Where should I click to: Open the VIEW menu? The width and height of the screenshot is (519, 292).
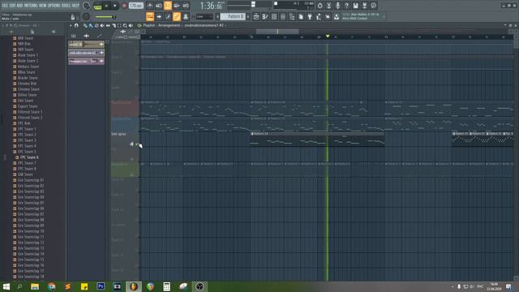coord(43,6)
